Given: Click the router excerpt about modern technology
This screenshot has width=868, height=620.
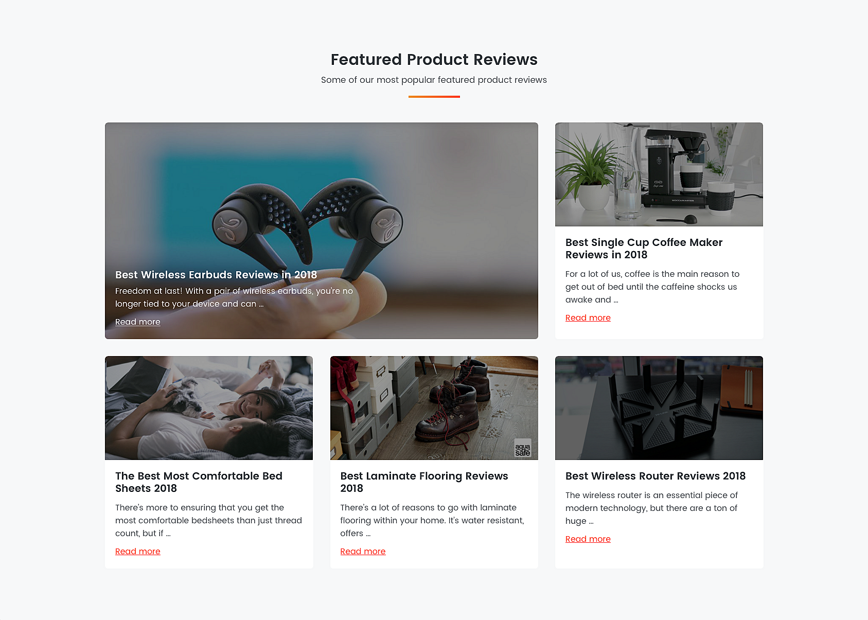Looking at the screenshot, I should pyautogui.click(x=651, y=508).
